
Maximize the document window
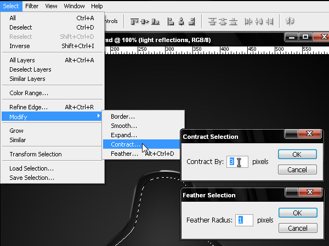pyautogui.click(x=305, y=37)
